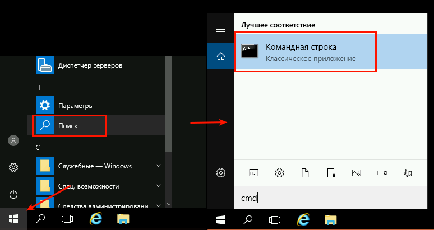The height and width of the screenshot is (230, 434).
Task: Expand the Спец. возможности folder chevron
Action: tap(159, 186)
